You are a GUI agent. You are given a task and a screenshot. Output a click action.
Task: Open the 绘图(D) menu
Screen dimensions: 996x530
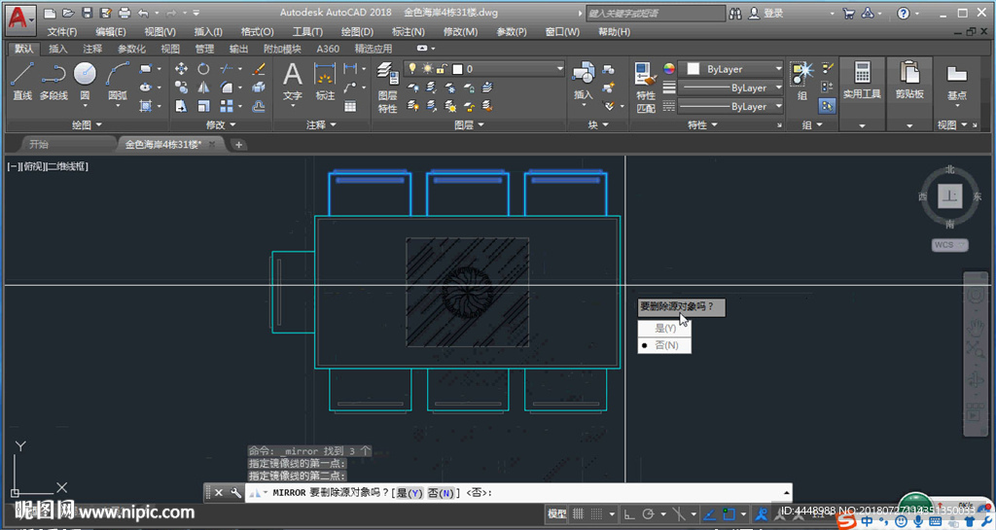point(357,32)
